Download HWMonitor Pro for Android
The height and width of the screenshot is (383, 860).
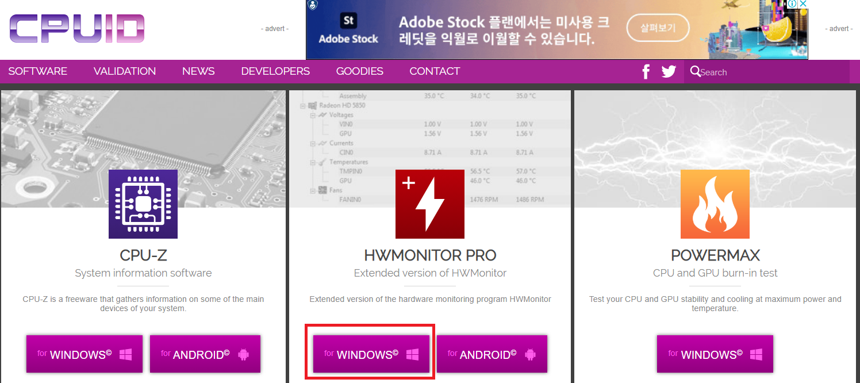tap(492, 354)
